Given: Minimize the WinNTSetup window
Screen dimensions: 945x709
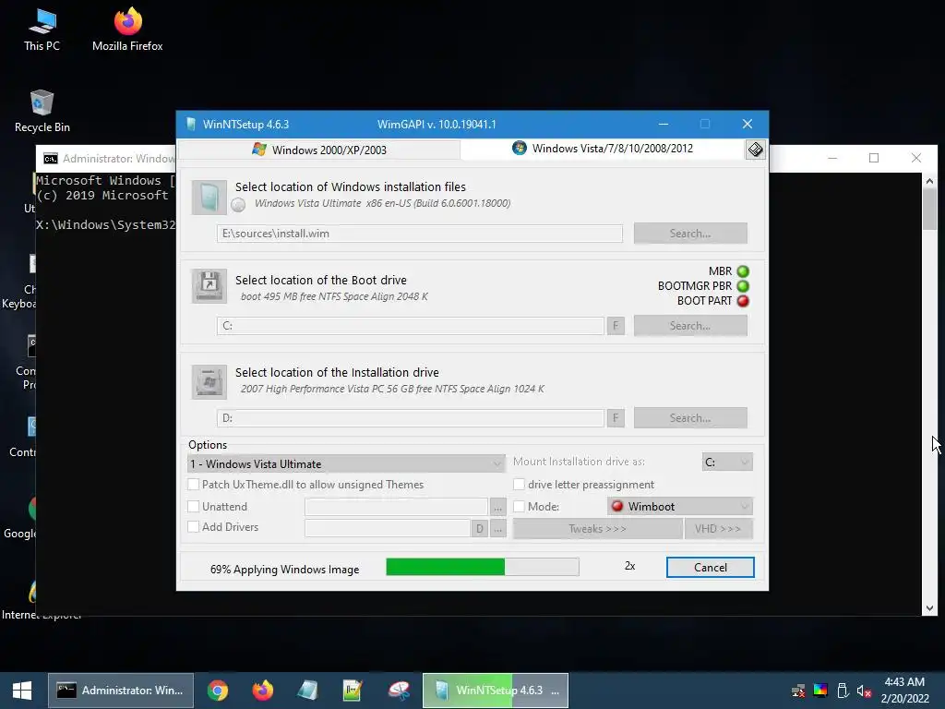Looking at the screenshot, I should click(x=663, y=125).
